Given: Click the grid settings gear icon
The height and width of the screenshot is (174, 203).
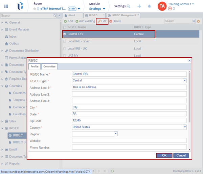Looking at the screenshot, I should (x=199, y=21).
